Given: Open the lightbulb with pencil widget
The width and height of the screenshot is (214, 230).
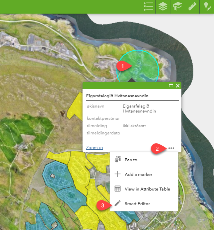Looking at the screenshot, I should (207, 7).
